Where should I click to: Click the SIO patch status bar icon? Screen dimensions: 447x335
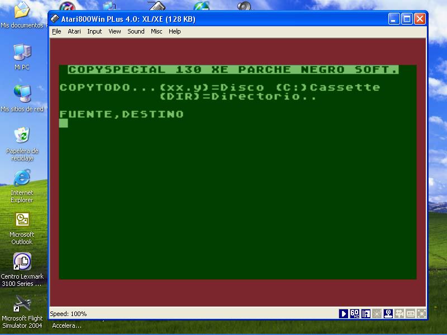coord(366,314)
